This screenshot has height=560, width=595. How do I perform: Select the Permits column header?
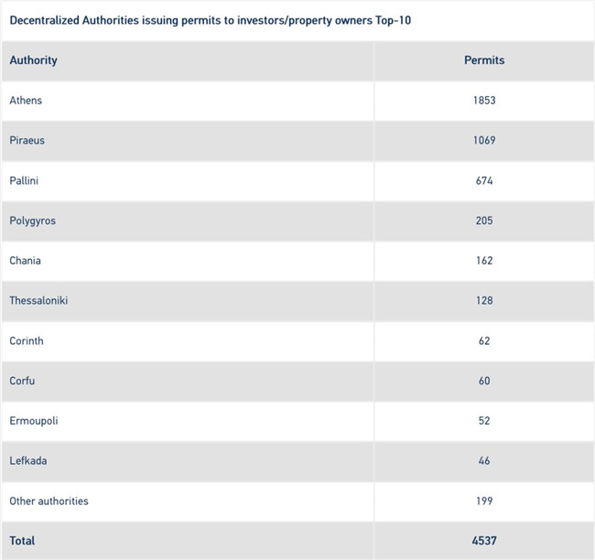[484, 60]
